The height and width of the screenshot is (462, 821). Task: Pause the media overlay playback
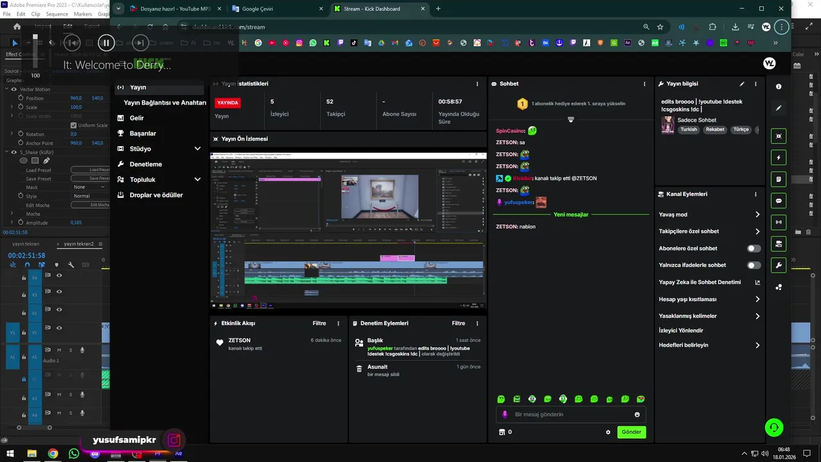pyautogui.click(x=106, y=43)
